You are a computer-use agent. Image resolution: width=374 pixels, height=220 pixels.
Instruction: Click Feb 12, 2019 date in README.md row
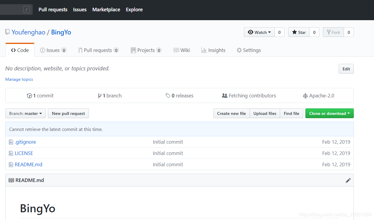pos(336,164)
